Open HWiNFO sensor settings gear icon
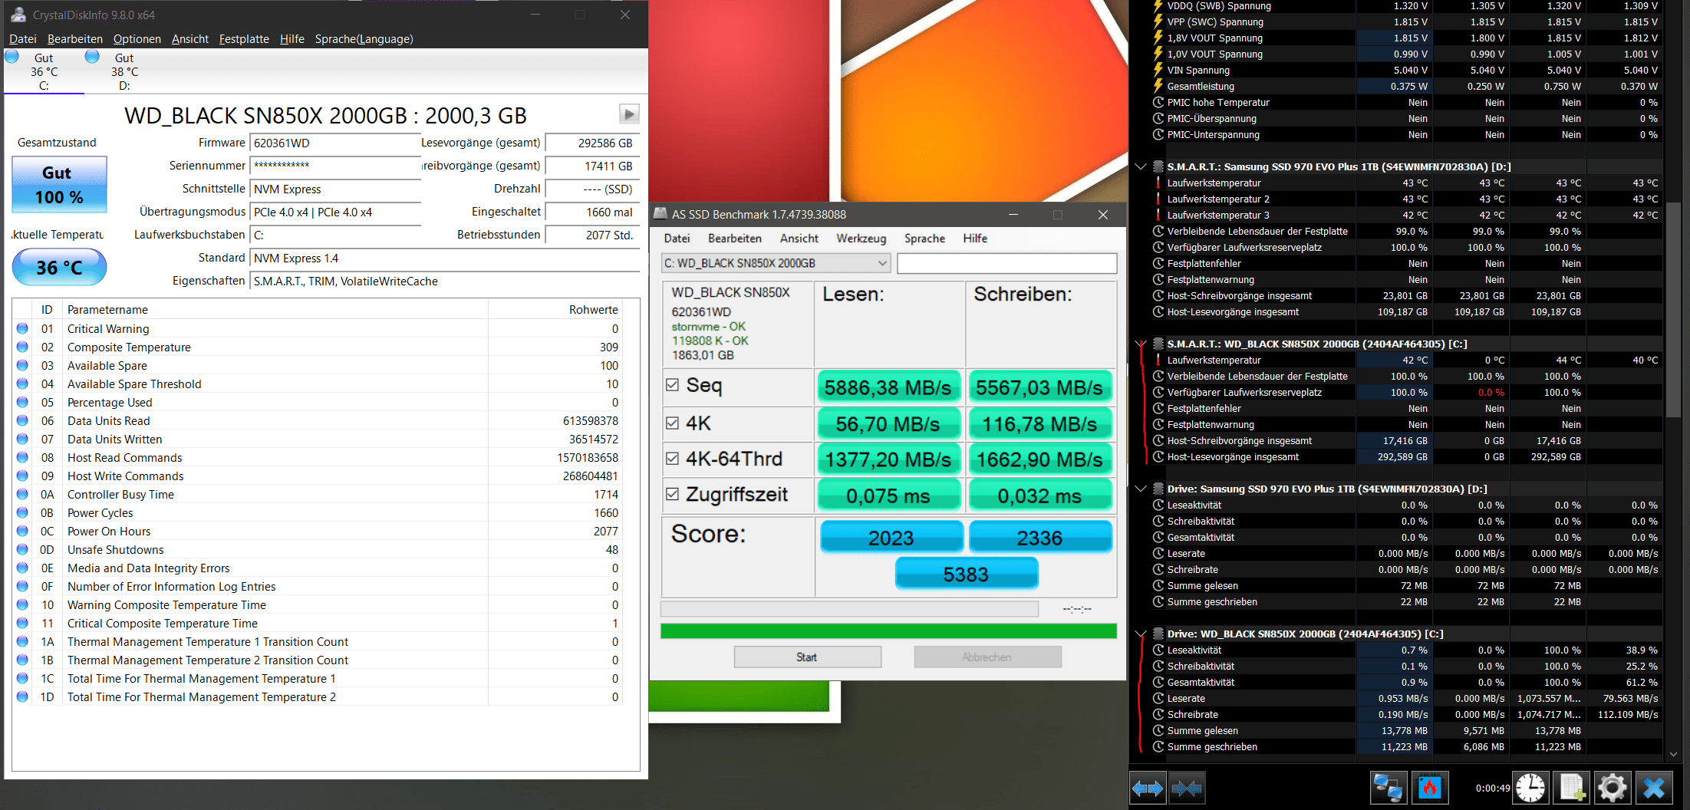Screen dimensions: 1690x810 pos(1612,788)
